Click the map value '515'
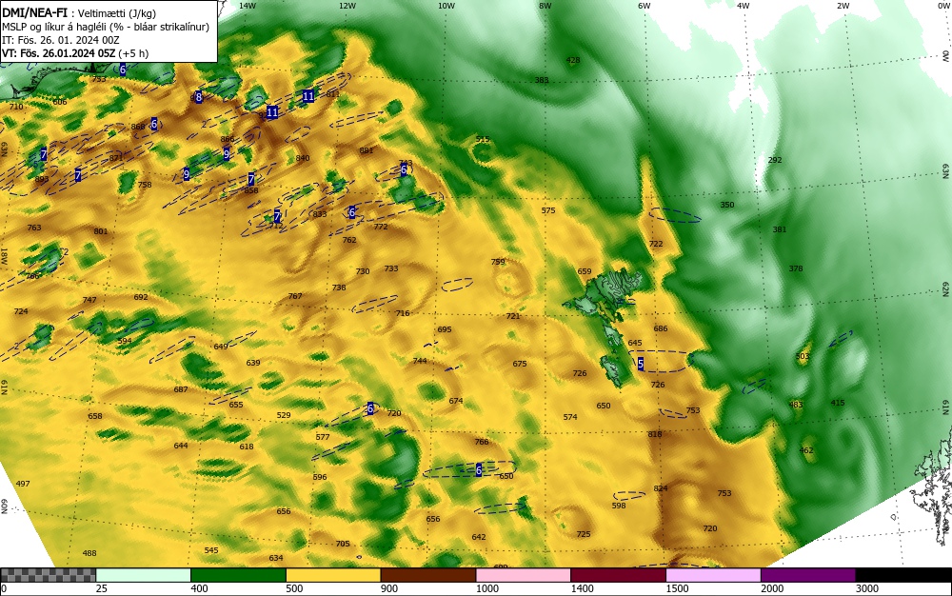 [x=482, y=140]
